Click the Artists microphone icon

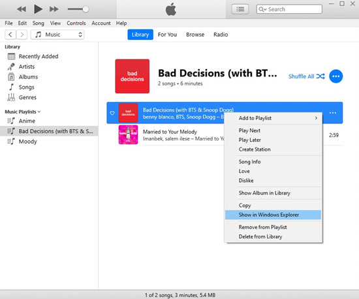pyautogui.click(x=11, y=67)
